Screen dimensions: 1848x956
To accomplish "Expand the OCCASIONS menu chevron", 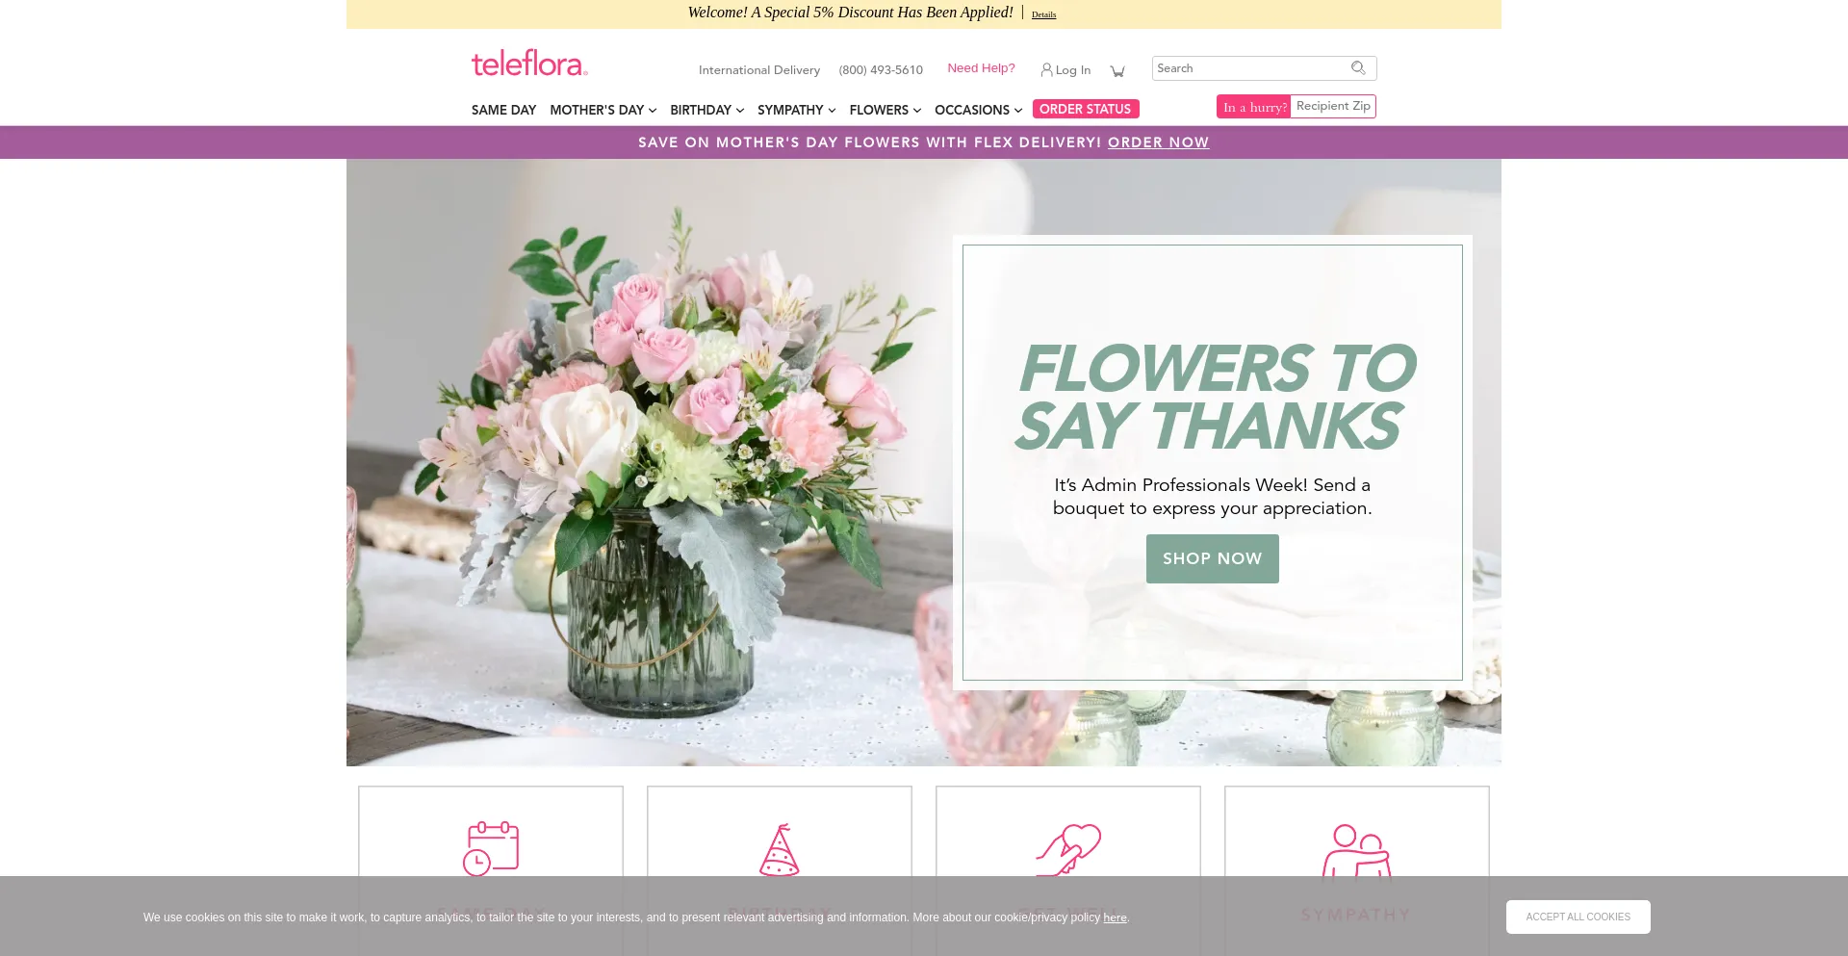I will [x=1018, y=110].
